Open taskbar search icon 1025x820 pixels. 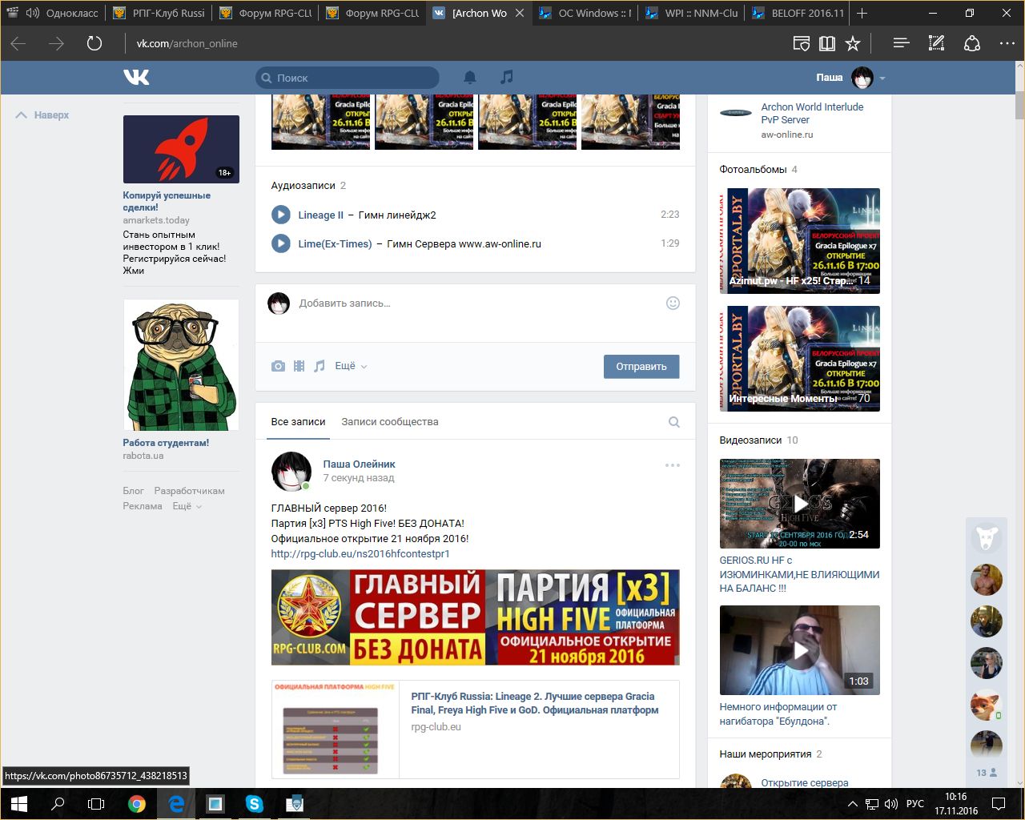[x=58, y=804]
